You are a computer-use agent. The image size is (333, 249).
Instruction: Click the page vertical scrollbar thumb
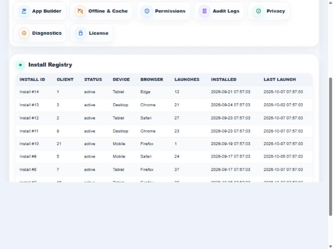click(x=331, y=147)
